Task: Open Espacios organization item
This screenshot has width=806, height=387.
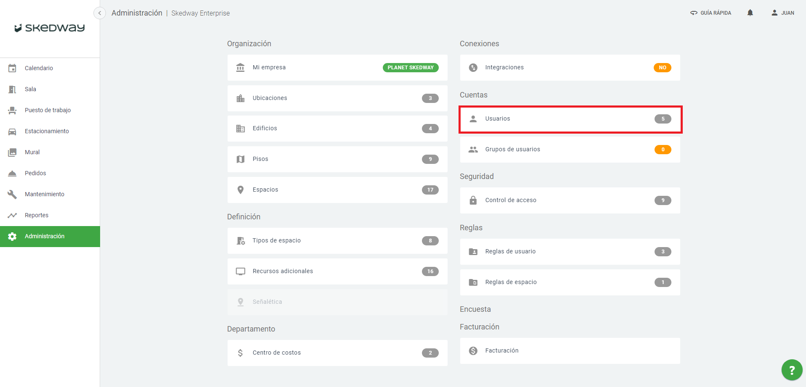Action: 337,190
